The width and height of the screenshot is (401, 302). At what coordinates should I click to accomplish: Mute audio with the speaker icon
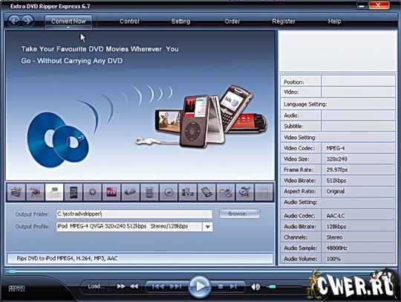[x=255, y=286]
